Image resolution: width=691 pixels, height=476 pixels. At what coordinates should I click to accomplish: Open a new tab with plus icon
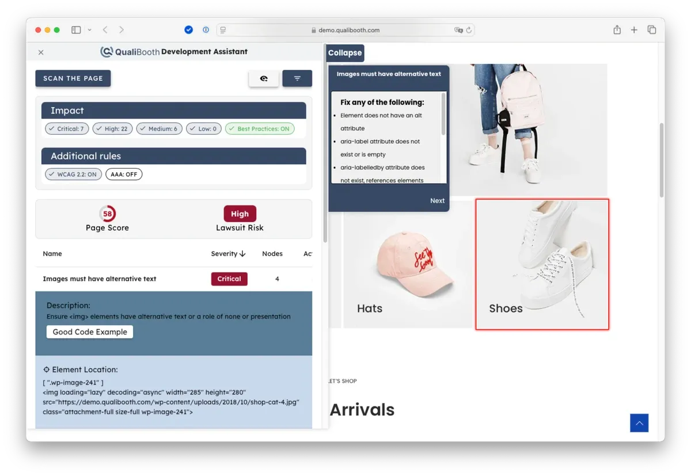tap(634, 30)
